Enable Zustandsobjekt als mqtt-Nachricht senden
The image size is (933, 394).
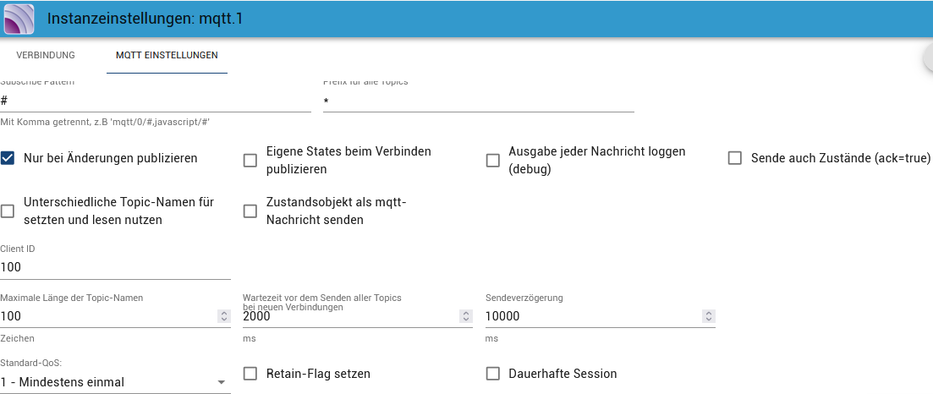[250, 211]
